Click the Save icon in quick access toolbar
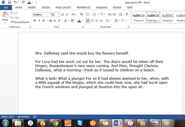The width and height of the screenshot is (185, 127). [x=9, y=2]
